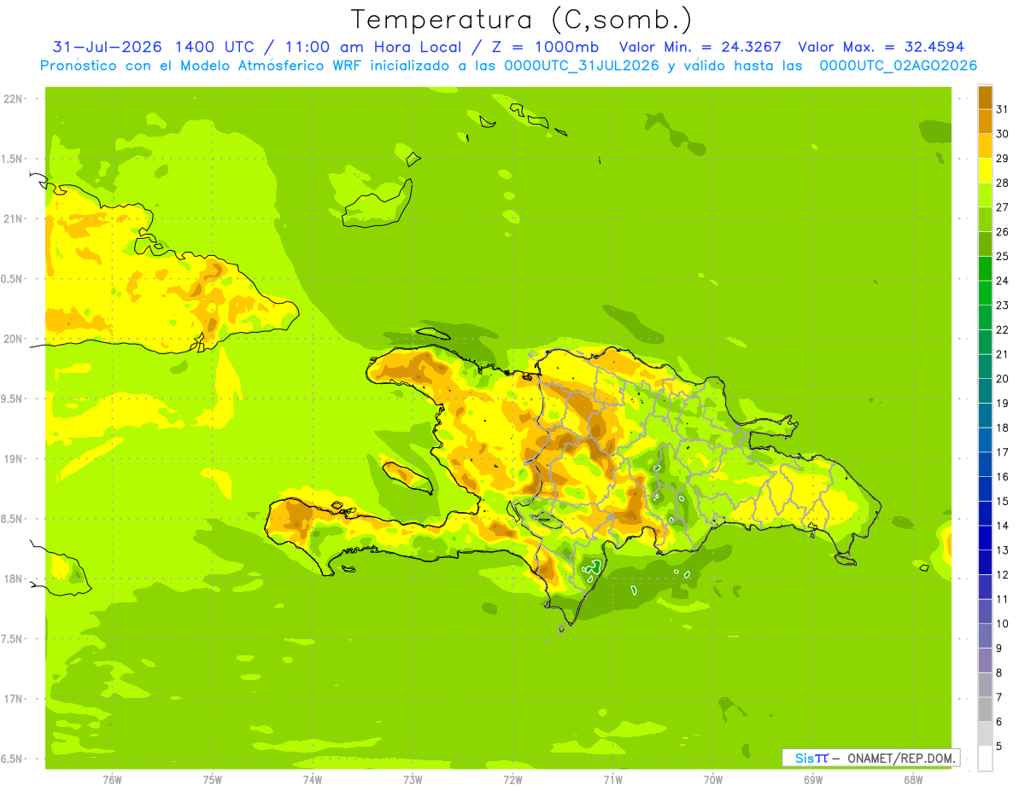Click the legend value '27'

(x=1002, y=207)
